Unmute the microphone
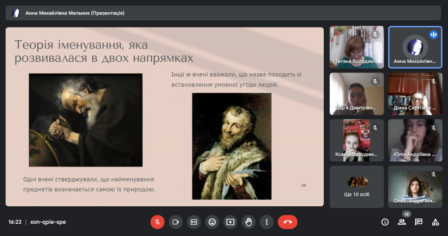This screenshot has height=236, width=448. [x=157, y=222]
